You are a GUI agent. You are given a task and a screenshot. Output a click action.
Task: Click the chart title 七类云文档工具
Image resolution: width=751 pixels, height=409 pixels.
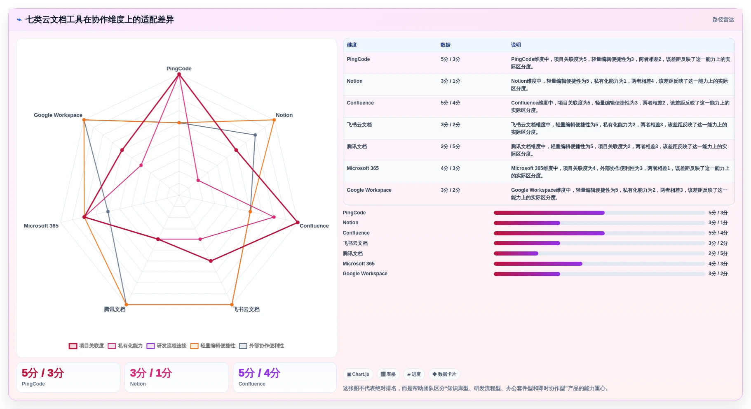(x=99, y=20)
